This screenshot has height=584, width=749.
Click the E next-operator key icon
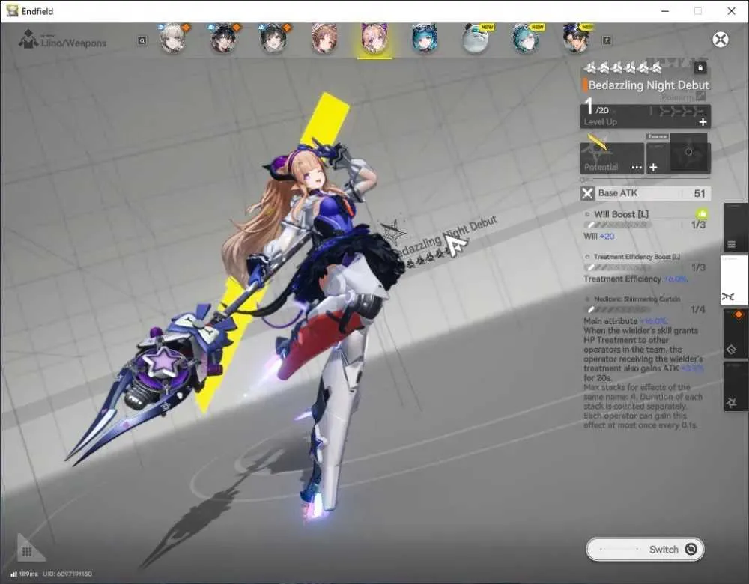click(x=607, y=41)
